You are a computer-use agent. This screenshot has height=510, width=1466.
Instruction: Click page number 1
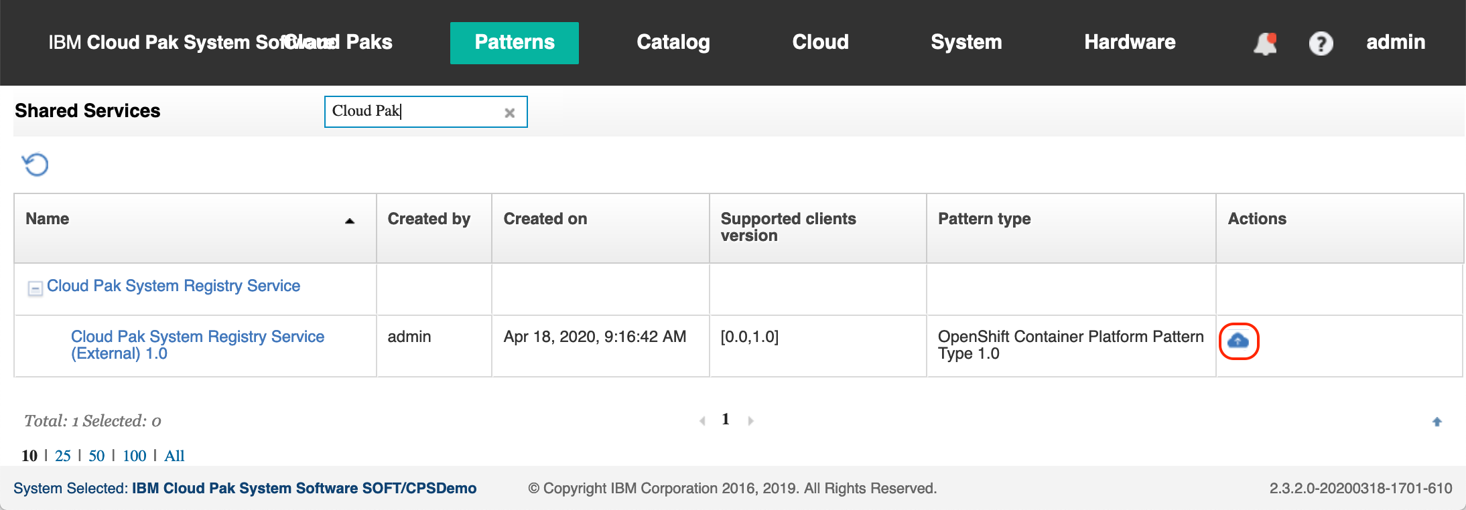tap(726, 419)
